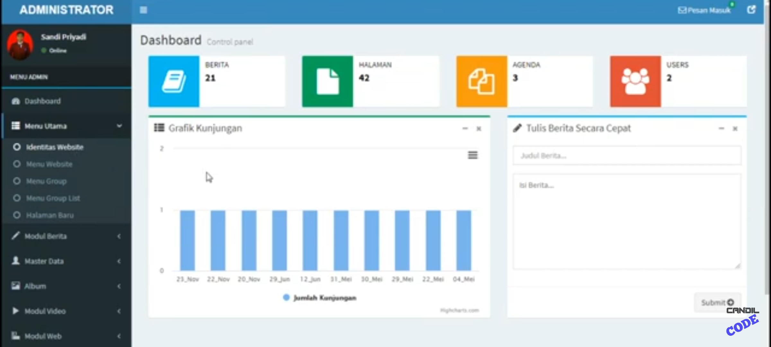This screenshot has height=347, width=771.
Task: Click the red Users group icon tile
Action: coord(635,81)
